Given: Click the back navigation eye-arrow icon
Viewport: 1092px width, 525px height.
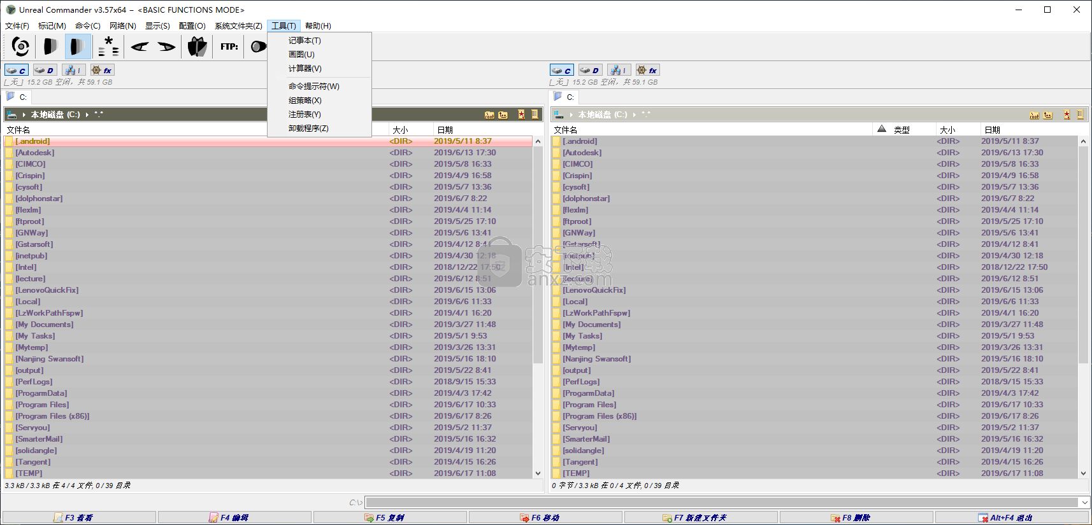Looking at the screenshot, I should click(x=140, y=46).
